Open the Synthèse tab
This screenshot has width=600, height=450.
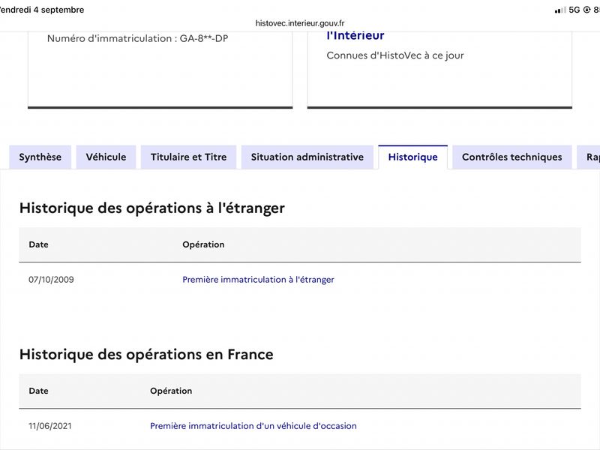(x=40, y=157)
